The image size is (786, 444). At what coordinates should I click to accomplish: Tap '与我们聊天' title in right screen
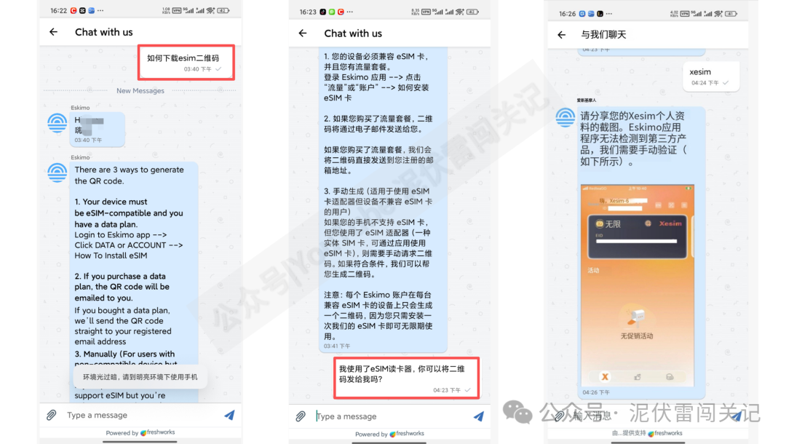(x=603, y=35)
